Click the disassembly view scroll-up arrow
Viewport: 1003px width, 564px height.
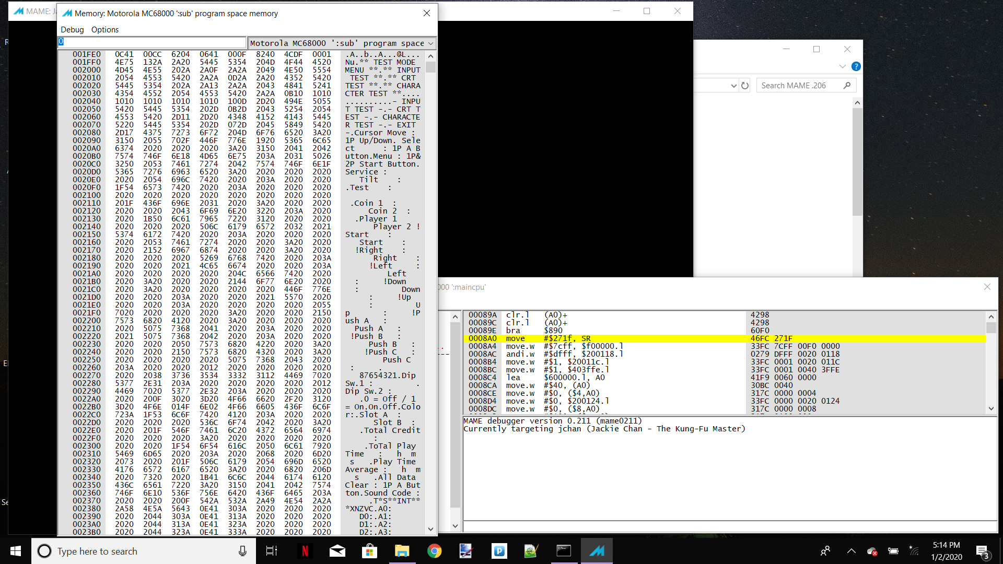click(991, 316)
